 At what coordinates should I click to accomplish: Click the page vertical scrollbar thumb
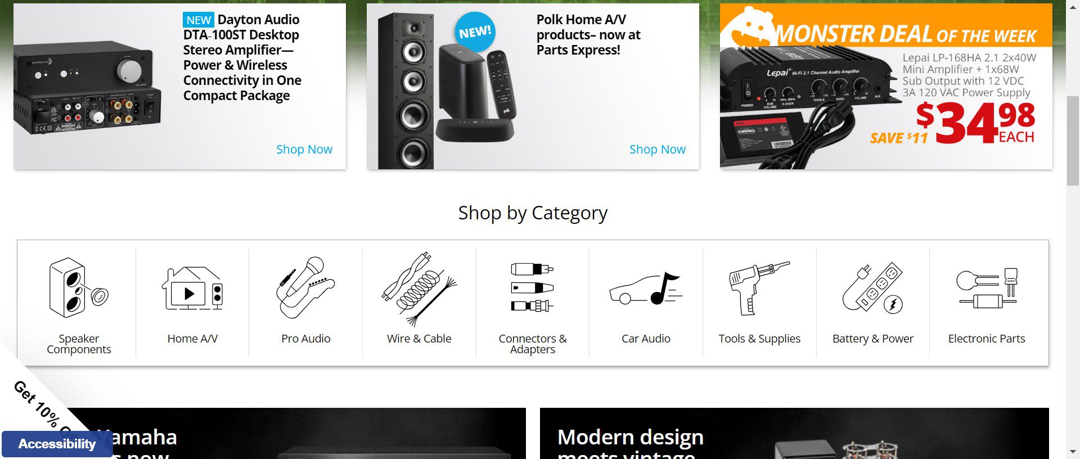click(1073, 141)
